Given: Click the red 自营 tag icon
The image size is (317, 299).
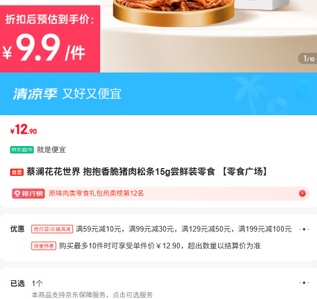Looking at the screenshot, I should click(x=17, y=172).
